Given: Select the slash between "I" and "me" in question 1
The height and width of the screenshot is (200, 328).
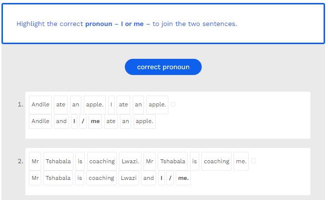Looking at the screenshot, I should 83,122.
